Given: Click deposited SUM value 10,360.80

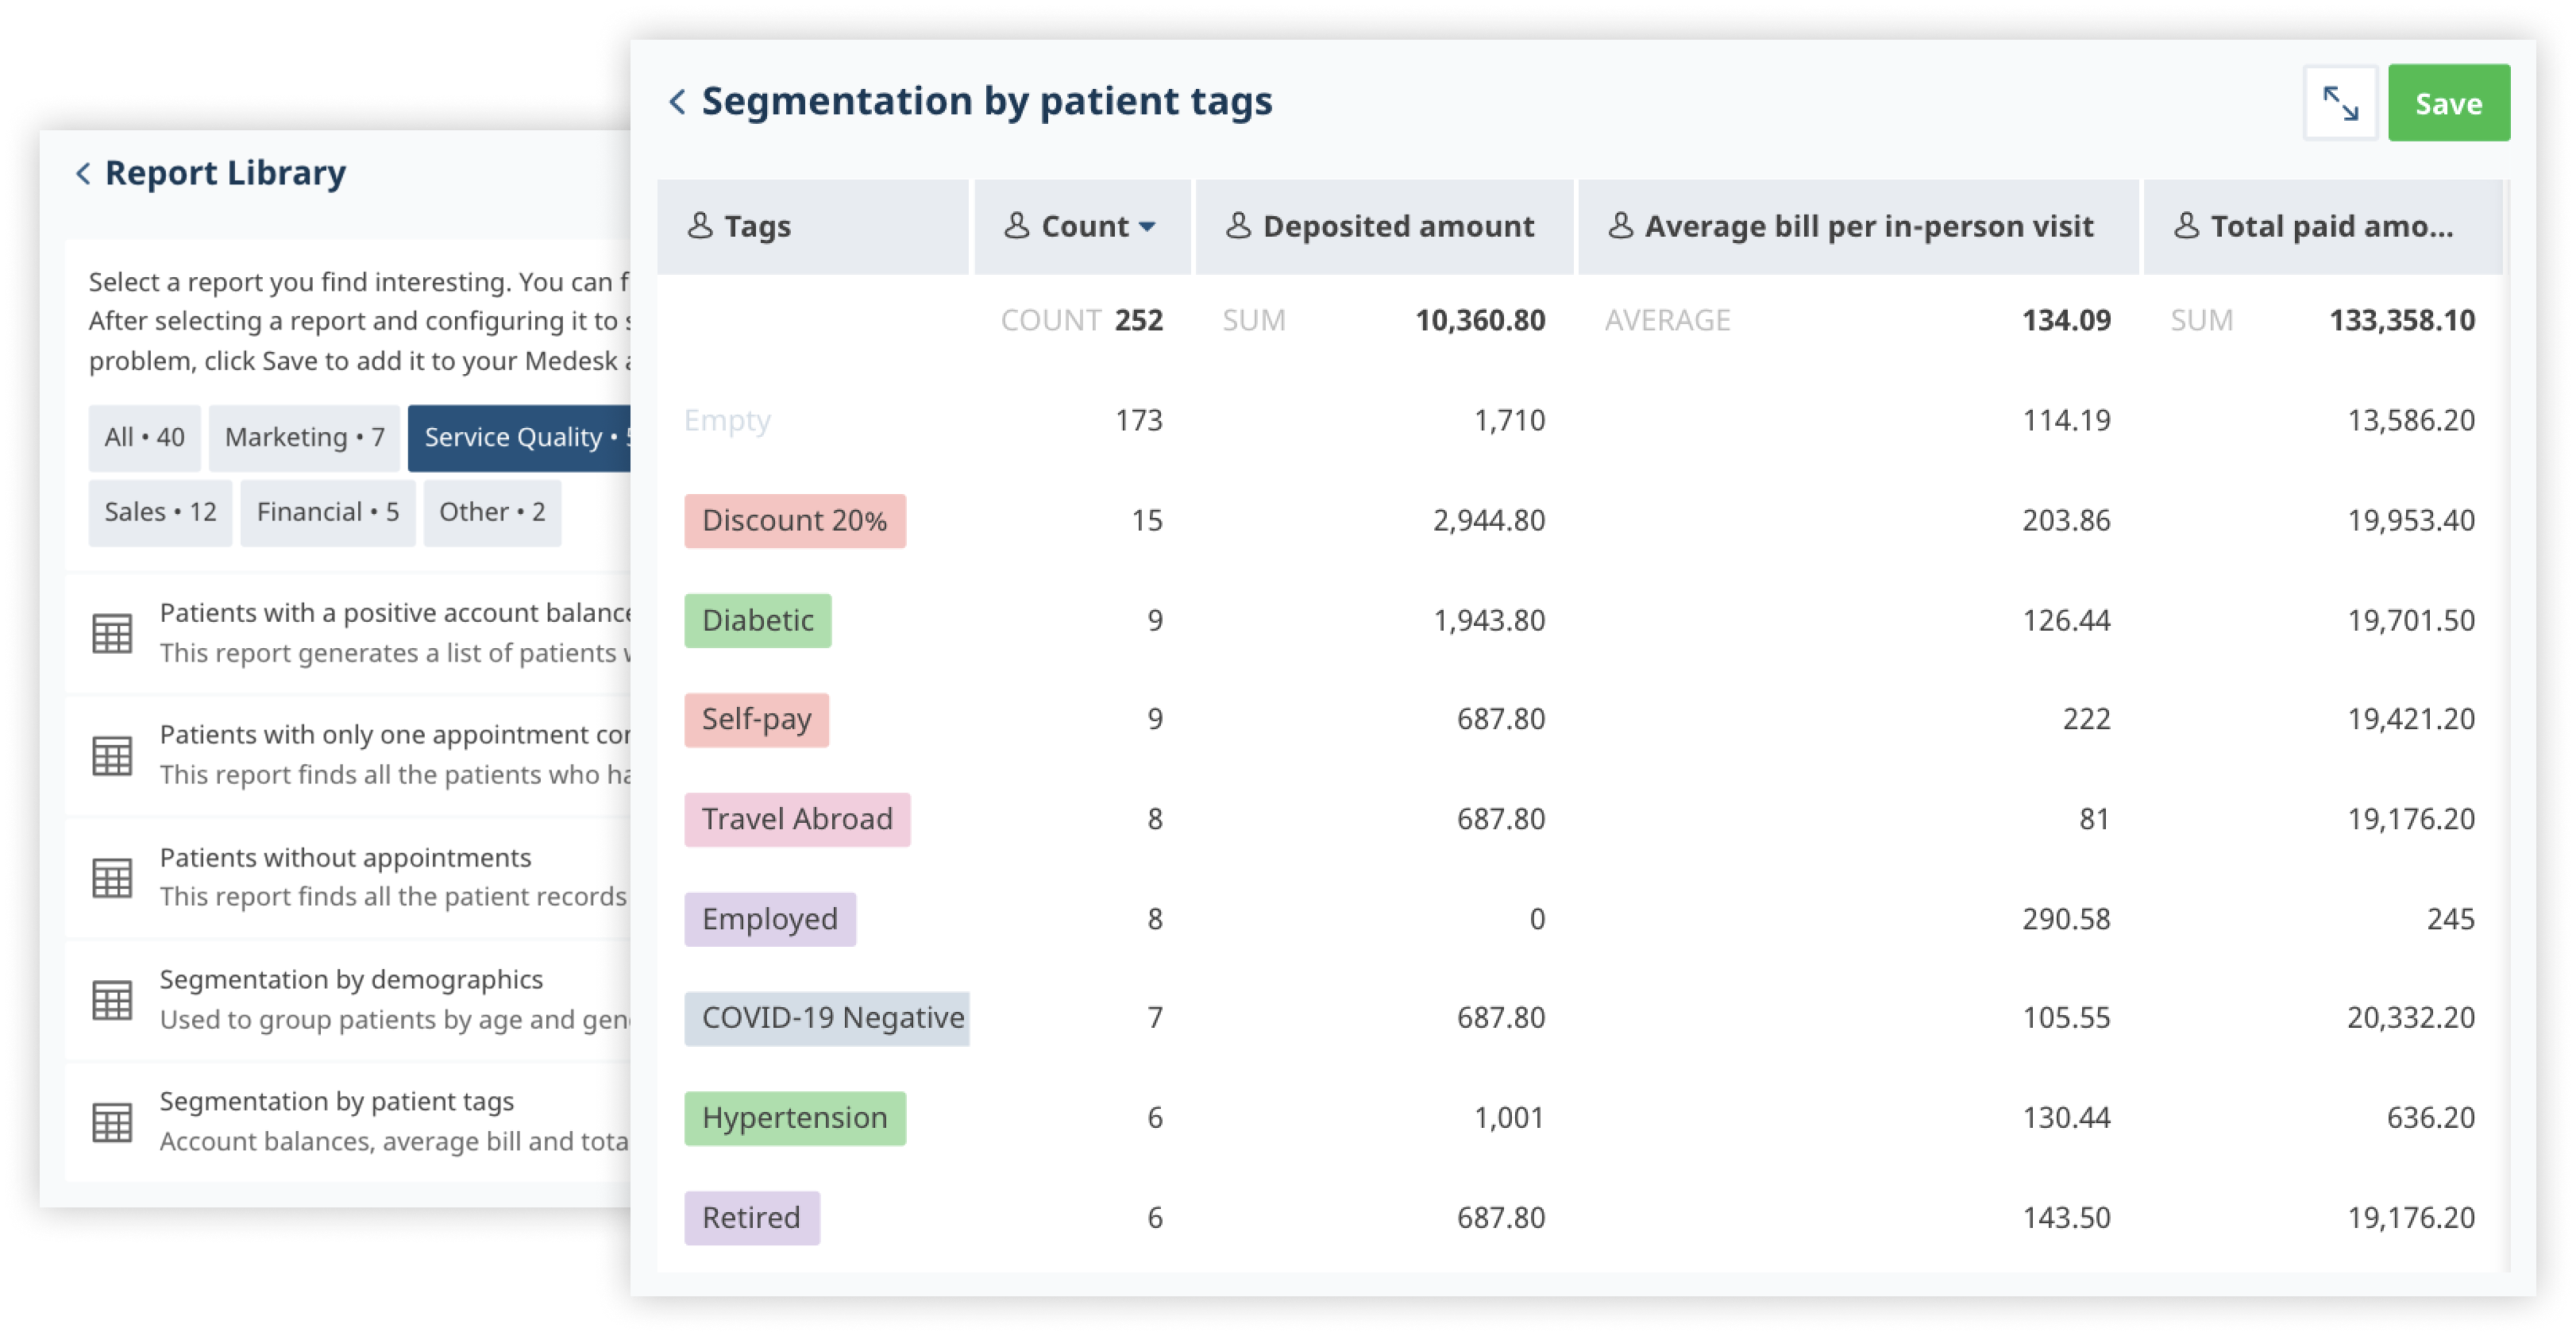Looking at the screenshot, I should (x=1480, y=320).
